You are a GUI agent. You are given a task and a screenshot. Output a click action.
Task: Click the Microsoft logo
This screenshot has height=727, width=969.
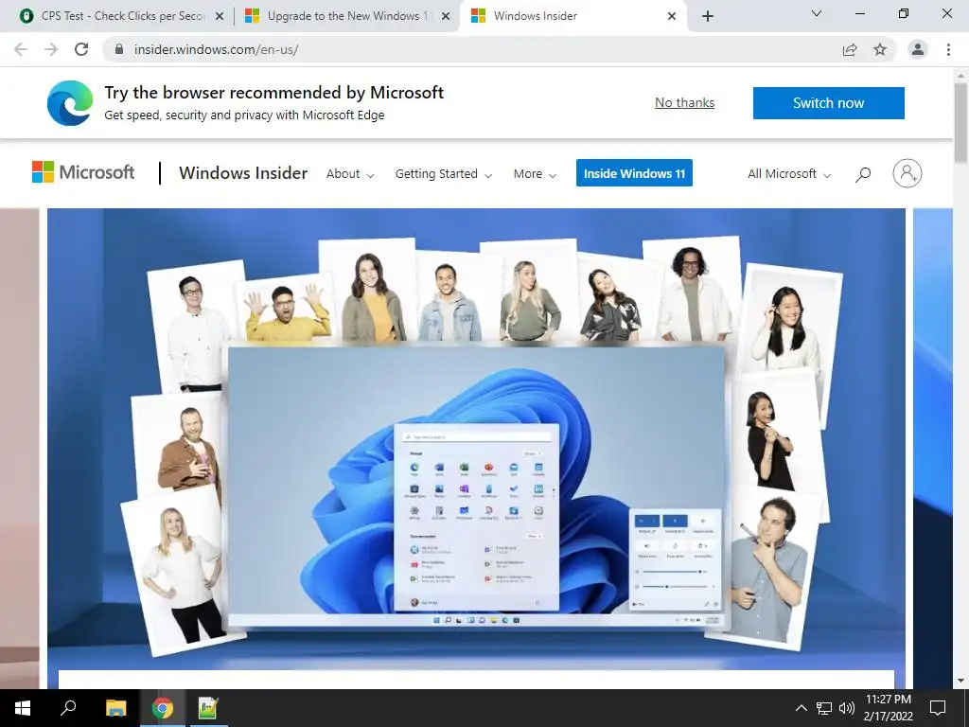pos(83,172)
